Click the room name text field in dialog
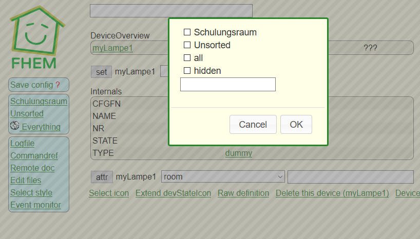Screen dimensions: 420x239 [228, 85]
